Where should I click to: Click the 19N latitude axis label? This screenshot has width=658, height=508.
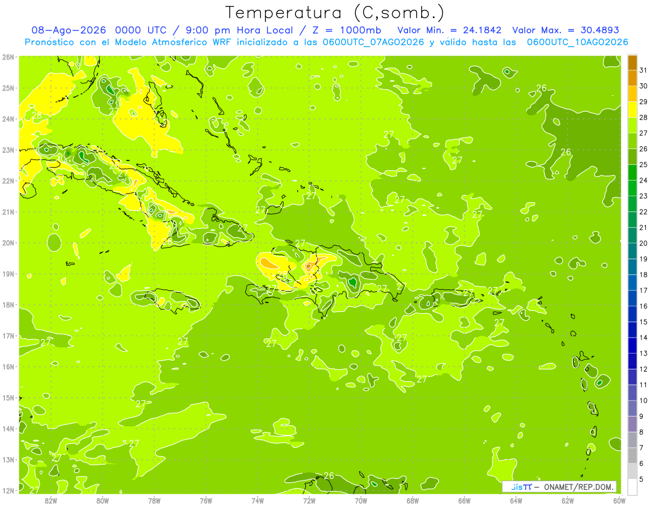8,274
